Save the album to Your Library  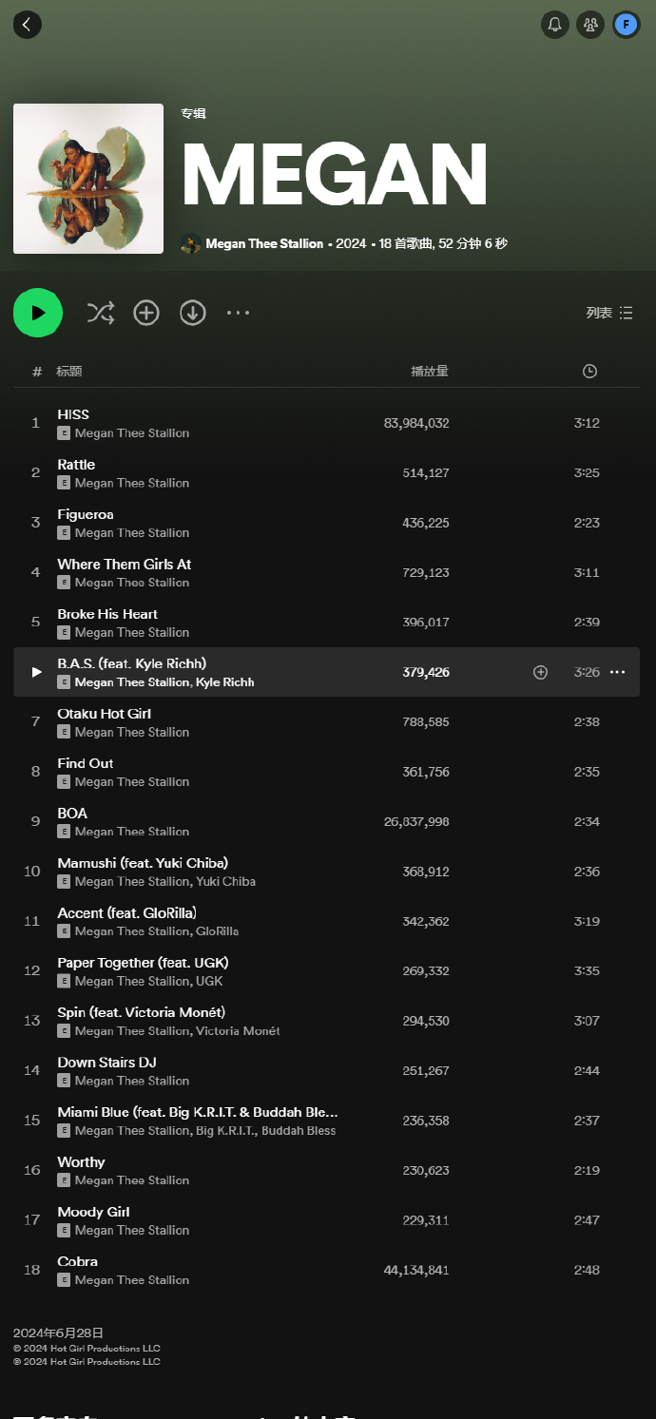(146, 313)
